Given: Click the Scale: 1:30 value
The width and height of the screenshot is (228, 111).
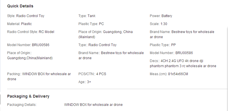Looking at the screenshot, I should coord(158,24).
